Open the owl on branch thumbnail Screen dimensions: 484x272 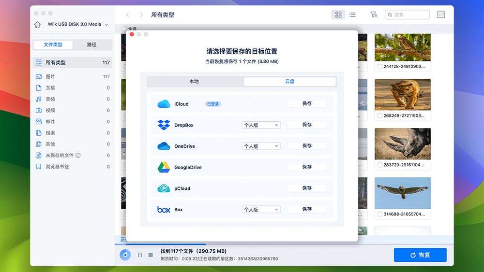(403, 47)
